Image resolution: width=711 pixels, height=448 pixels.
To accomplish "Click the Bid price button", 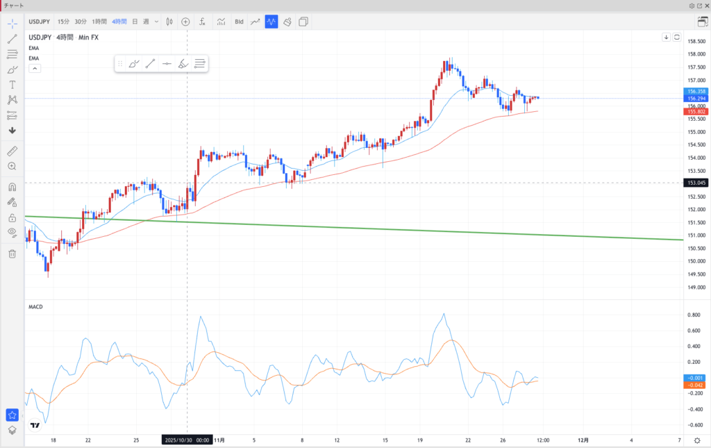I will [x=239, y=22].
